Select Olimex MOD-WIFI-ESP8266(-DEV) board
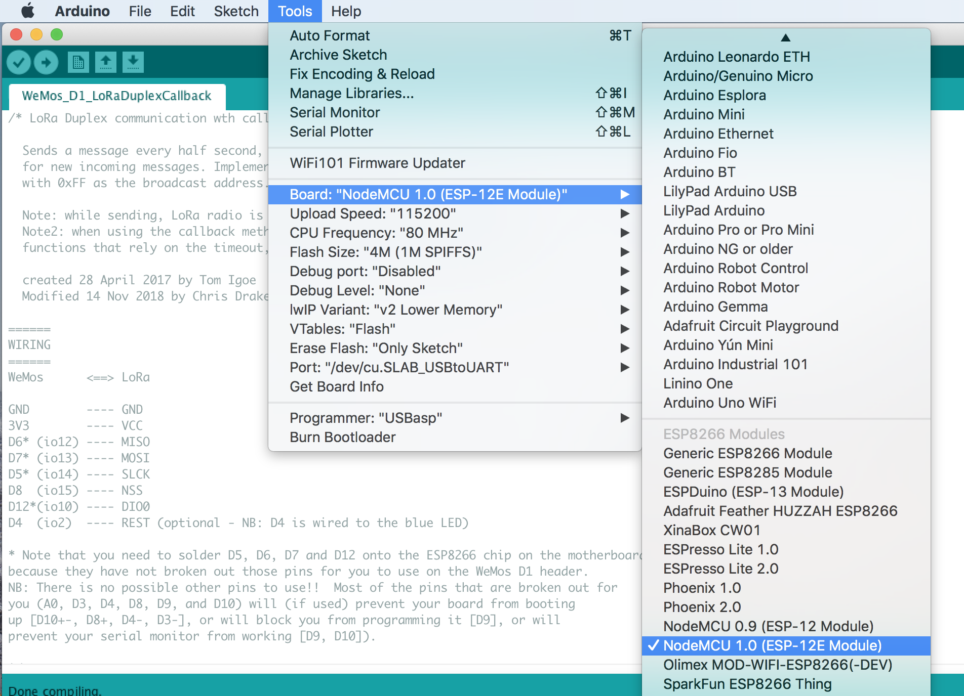Viewport: 964px width, 696px height. coord(786,665)
